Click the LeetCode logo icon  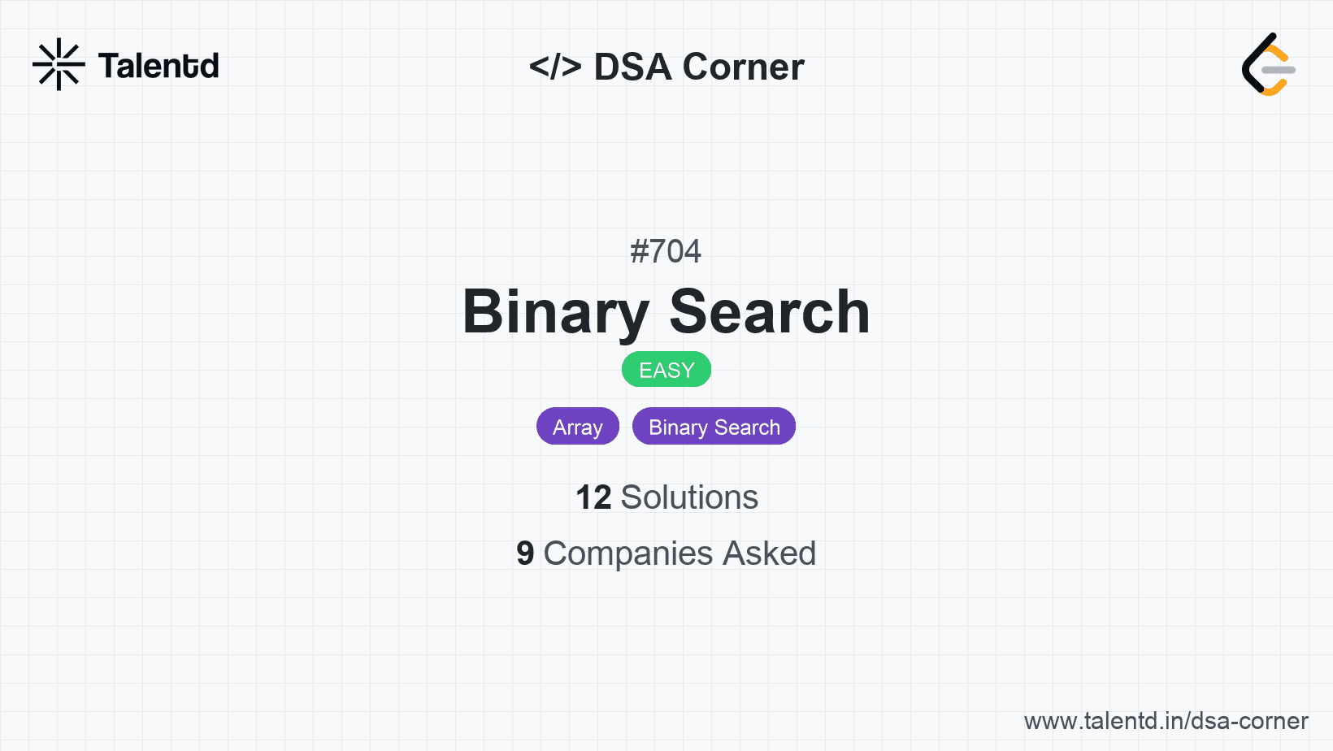click(1267, 64)
